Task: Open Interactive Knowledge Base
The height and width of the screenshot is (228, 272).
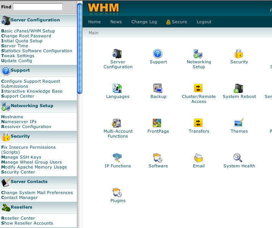Action: 32,91
